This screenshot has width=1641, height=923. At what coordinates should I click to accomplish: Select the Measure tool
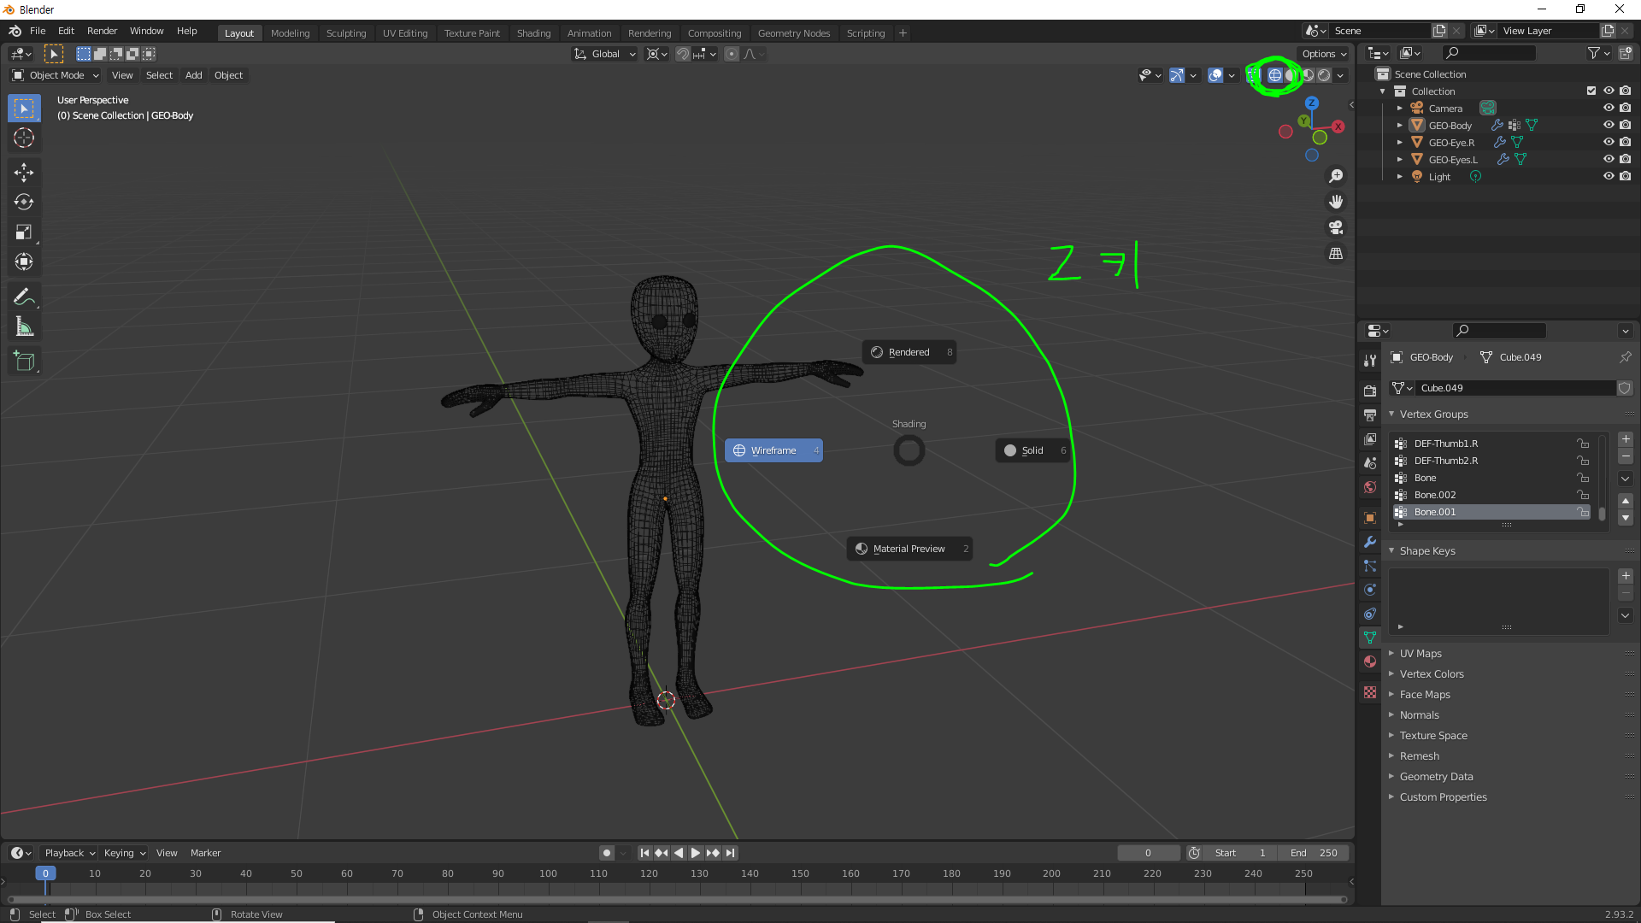click(x=24, y=327)
